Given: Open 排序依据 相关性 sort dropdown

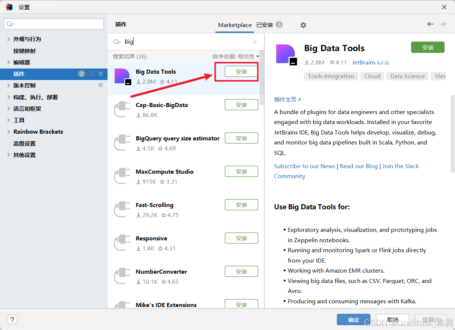Looking at the screenshot, I should (x=236, y=57).
